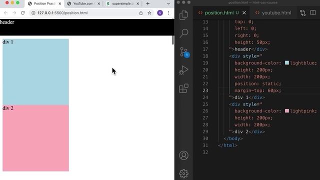The height and width of the screenshot is (180, 320).
Task: Click the 'position: static;' code line
Action: click(257, 83)
